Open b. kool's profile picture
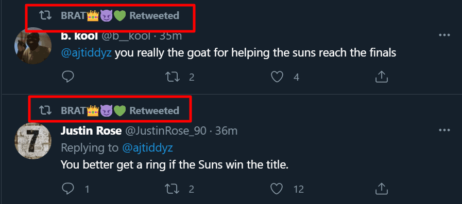The width and height of the screenshot is (462, 204). [32, 46]
